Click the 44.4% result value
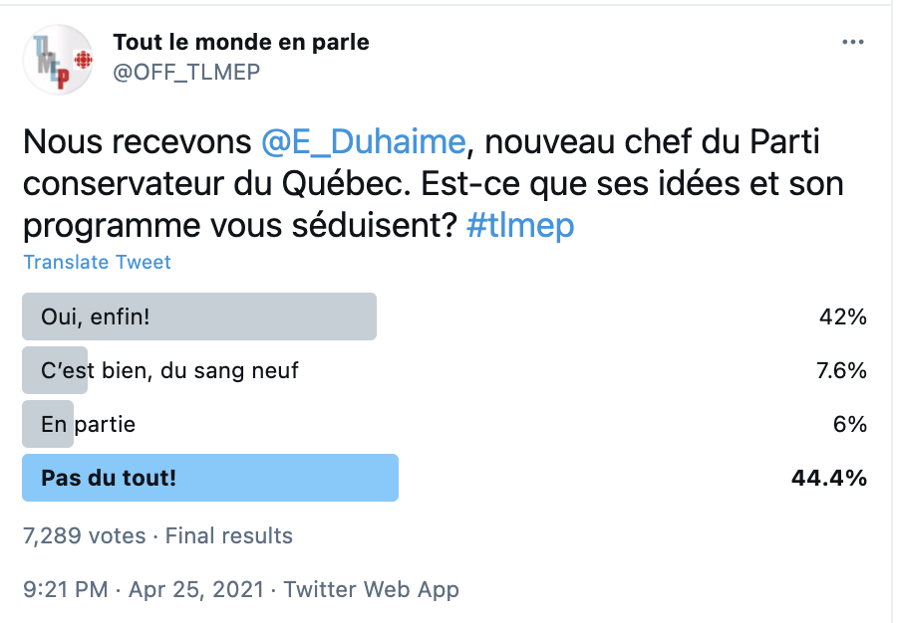This screenshot has width=897, height=623. (829, 478)
